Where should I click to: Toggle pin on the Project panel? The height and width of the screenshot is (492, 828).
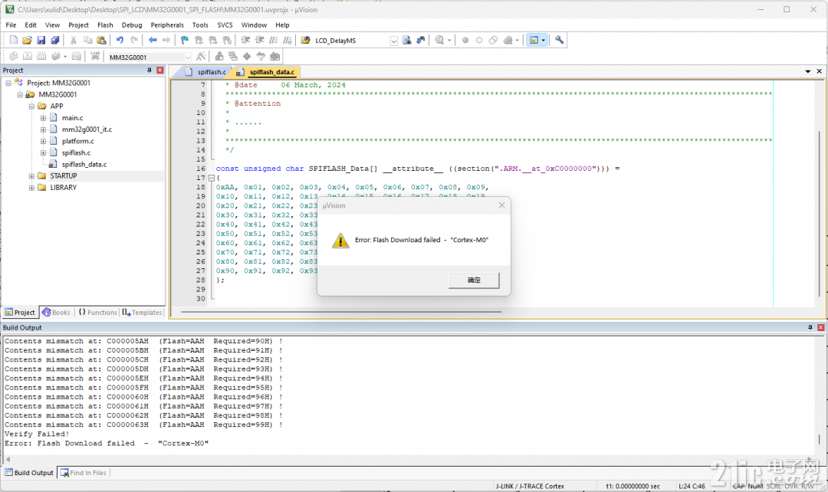[x=149, y=71]
